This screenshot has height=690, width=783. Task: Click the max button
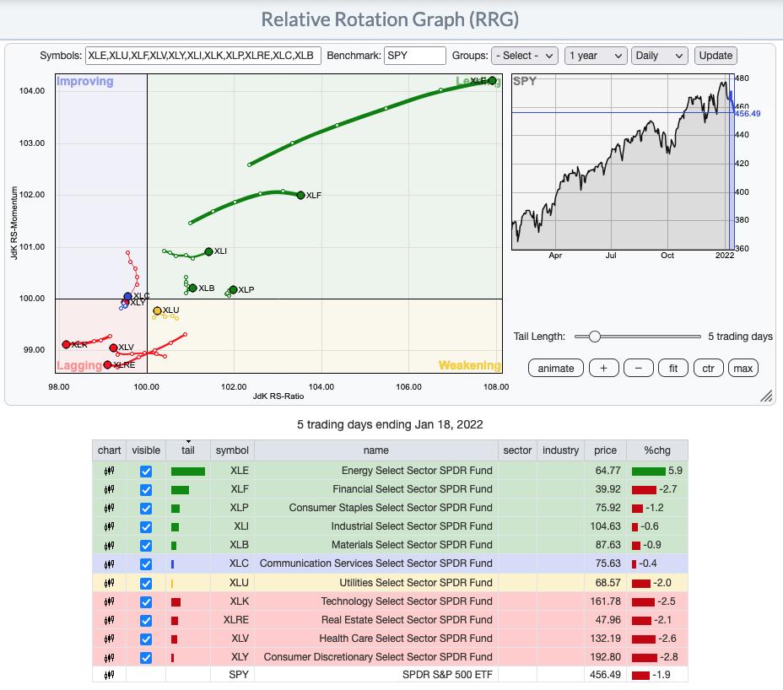(743, 369)
